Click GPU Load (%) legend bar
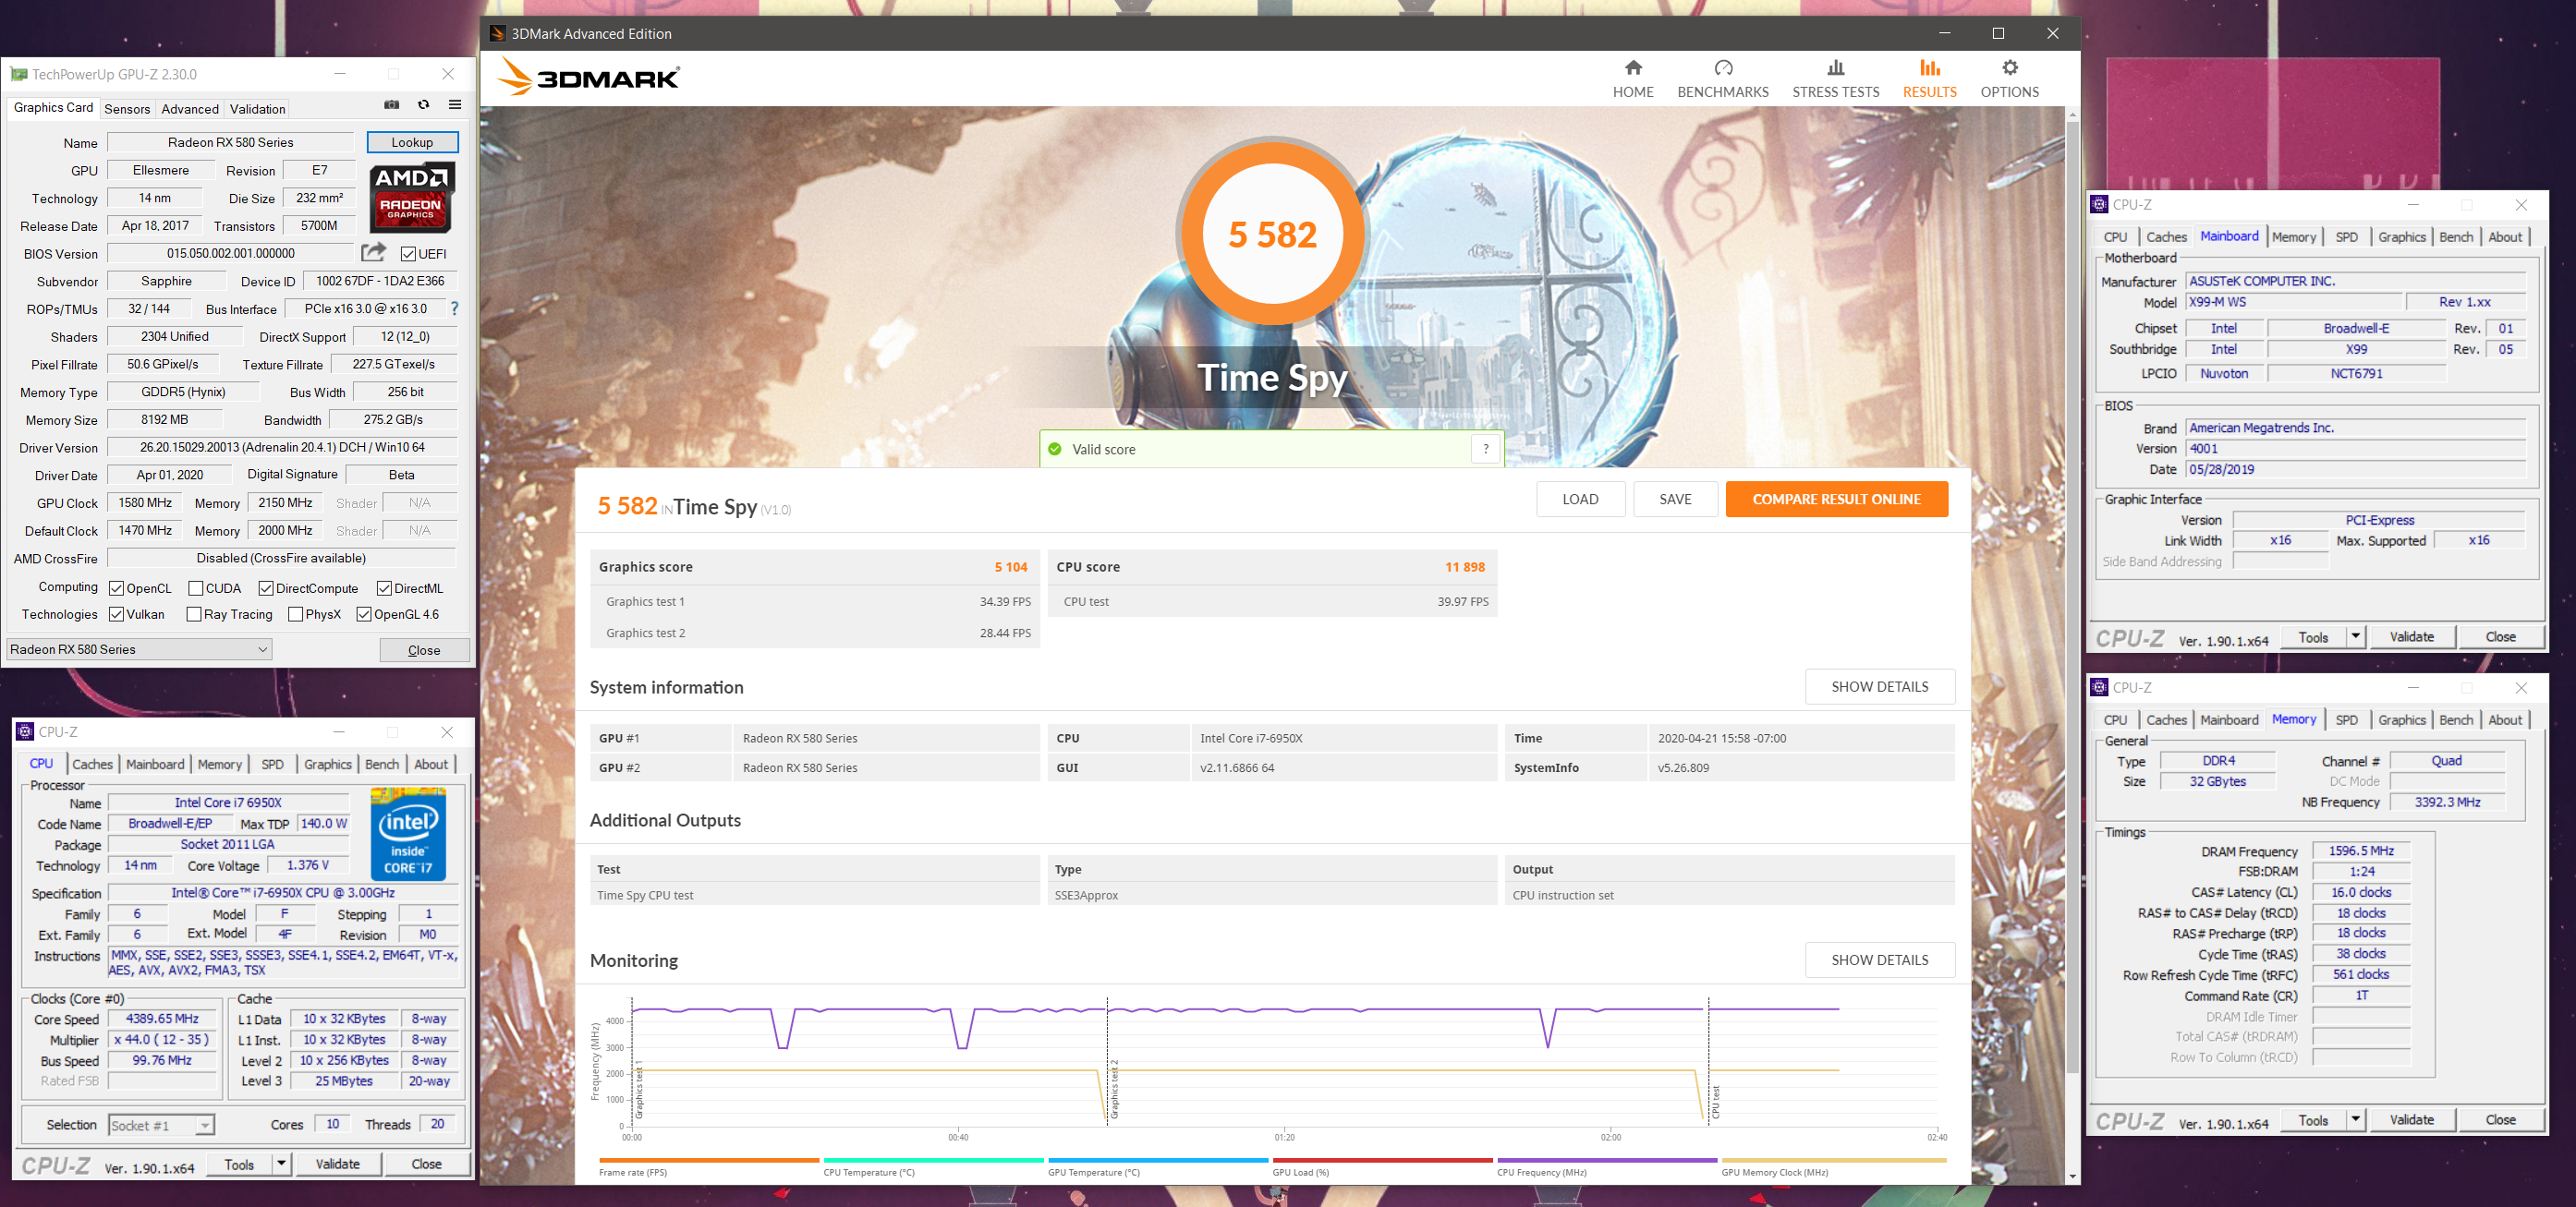This screenshot has height=1207, width=2576. pyautogui.click(x=1382, y=1160)
